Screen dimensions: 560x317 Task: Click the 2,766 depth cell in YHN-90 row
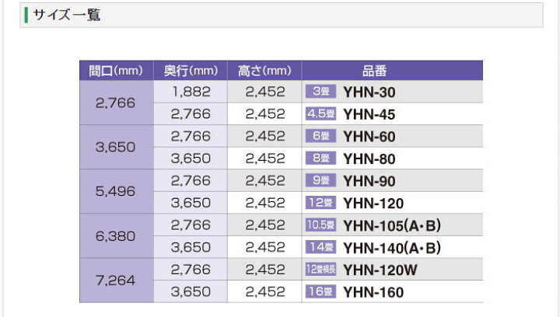(x=191, y=181)
